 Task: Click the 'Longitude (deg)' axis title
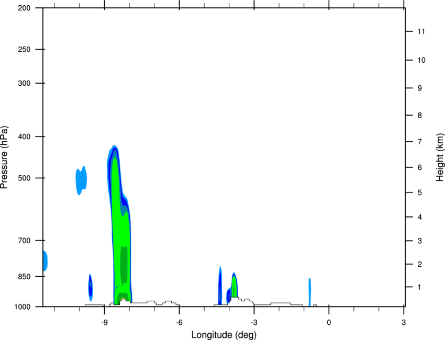point(224,335)
